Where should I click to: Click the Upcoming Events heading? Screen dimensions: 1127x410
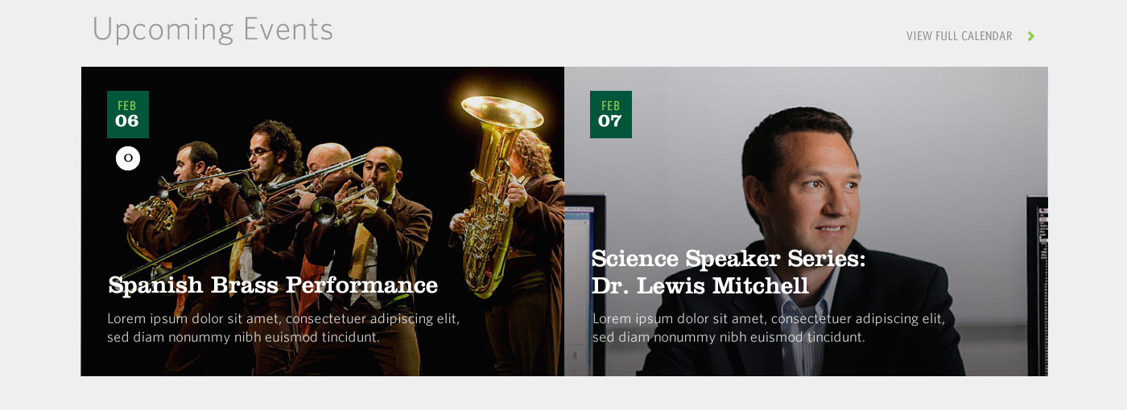click(213, 29)
